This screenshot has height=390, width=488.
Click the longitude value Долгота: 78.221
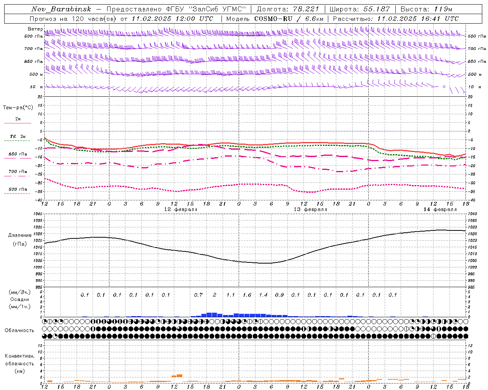coord(288,9)
